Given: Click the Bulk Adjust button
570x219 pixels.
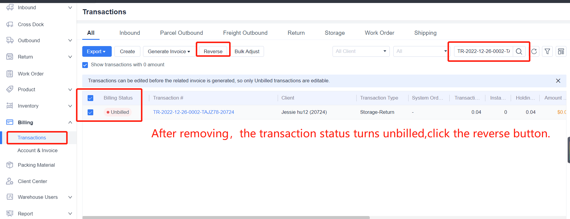Looking at the screenshot, I should click(x=247, y=51).
